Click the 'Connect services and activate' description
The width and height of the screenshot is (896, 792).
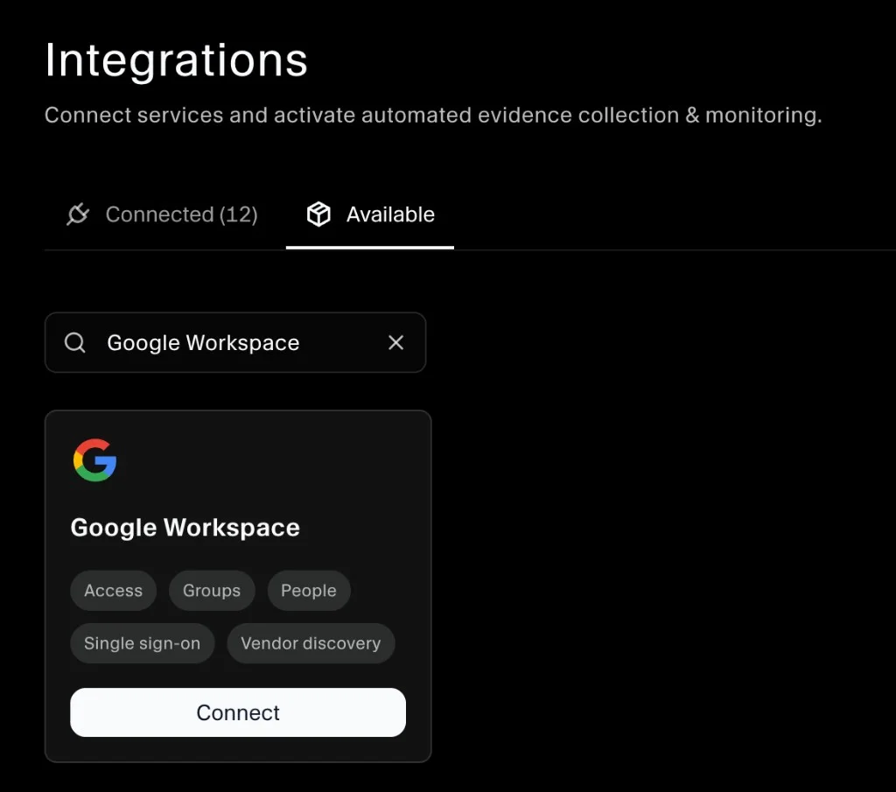pyautogui.click(x=433, y=116)
